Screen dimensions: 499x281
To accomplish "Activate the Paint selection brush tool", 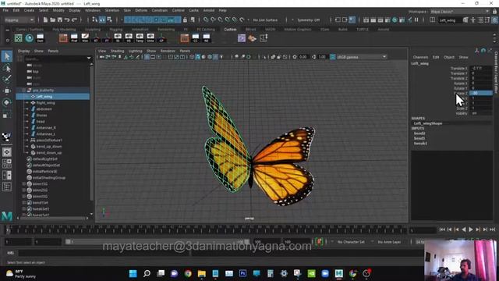I will [7, 79].
